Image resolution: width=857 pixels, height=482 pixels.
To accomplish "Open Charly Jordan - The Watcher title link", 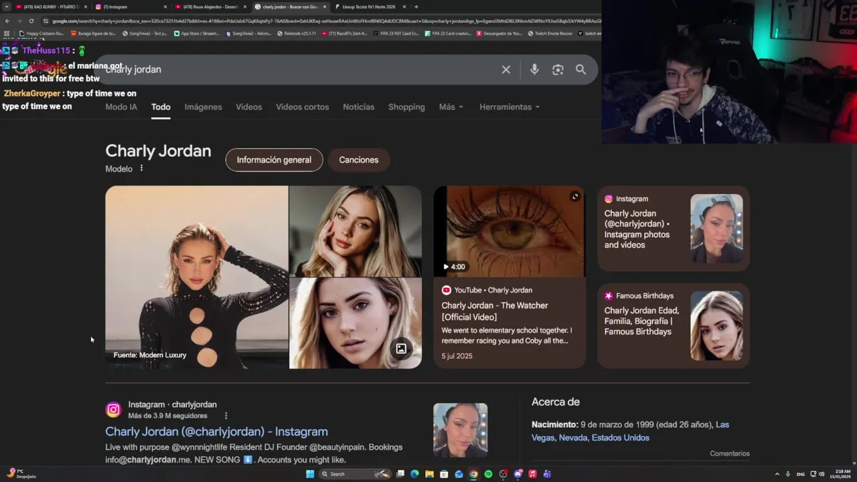I will pos(495,311).
